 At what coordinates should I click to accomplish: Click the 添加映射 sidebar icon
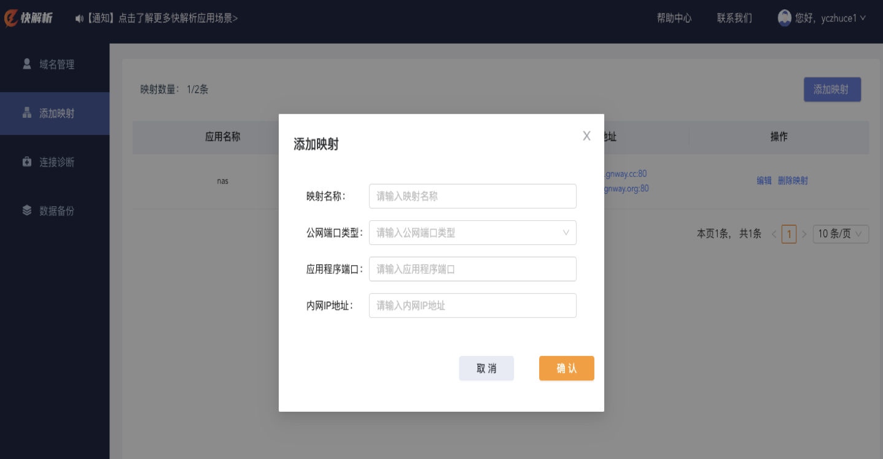(x=27, y=113)
